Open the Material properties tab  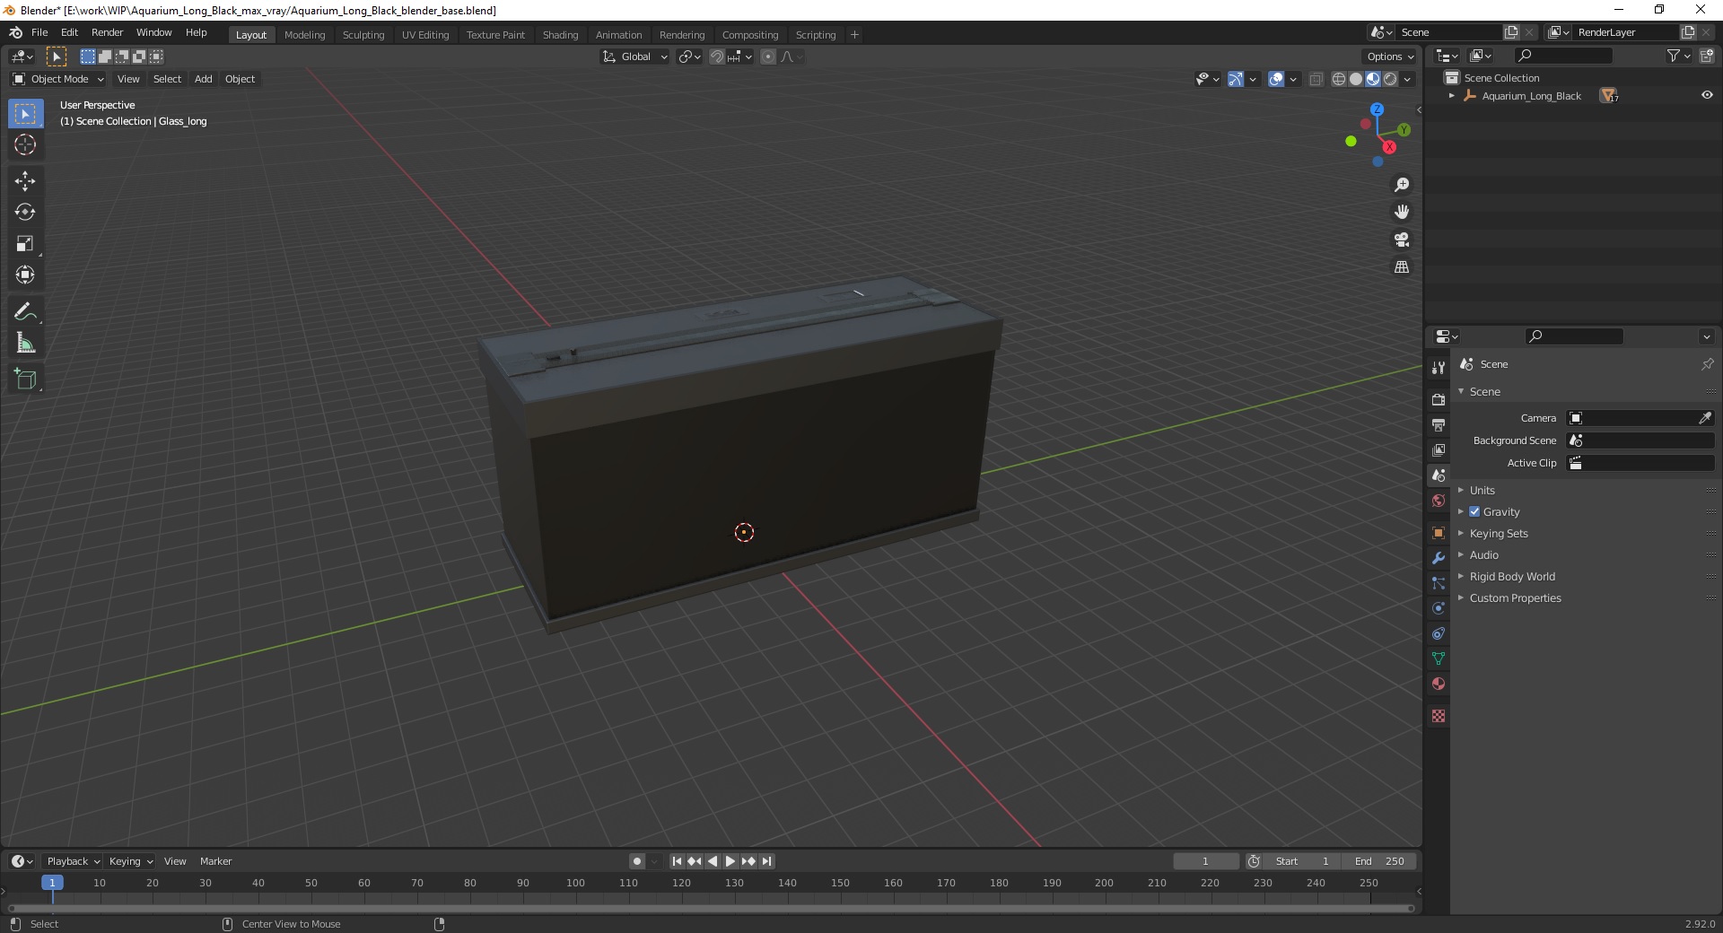(1439, 684)
